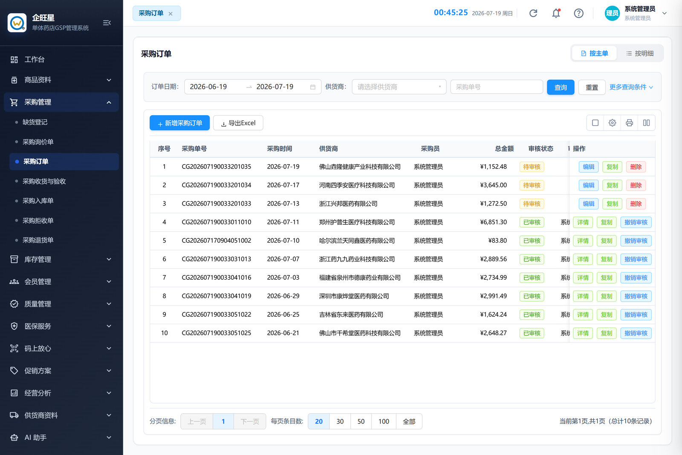
Task: Click the 企旺星 app logo
Action: pos(17,23)
